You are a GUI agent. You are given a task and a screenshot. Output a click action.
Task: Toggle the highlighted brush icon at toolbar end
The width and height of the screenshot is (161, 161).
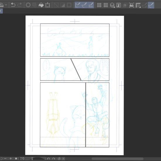click(151, 5)
